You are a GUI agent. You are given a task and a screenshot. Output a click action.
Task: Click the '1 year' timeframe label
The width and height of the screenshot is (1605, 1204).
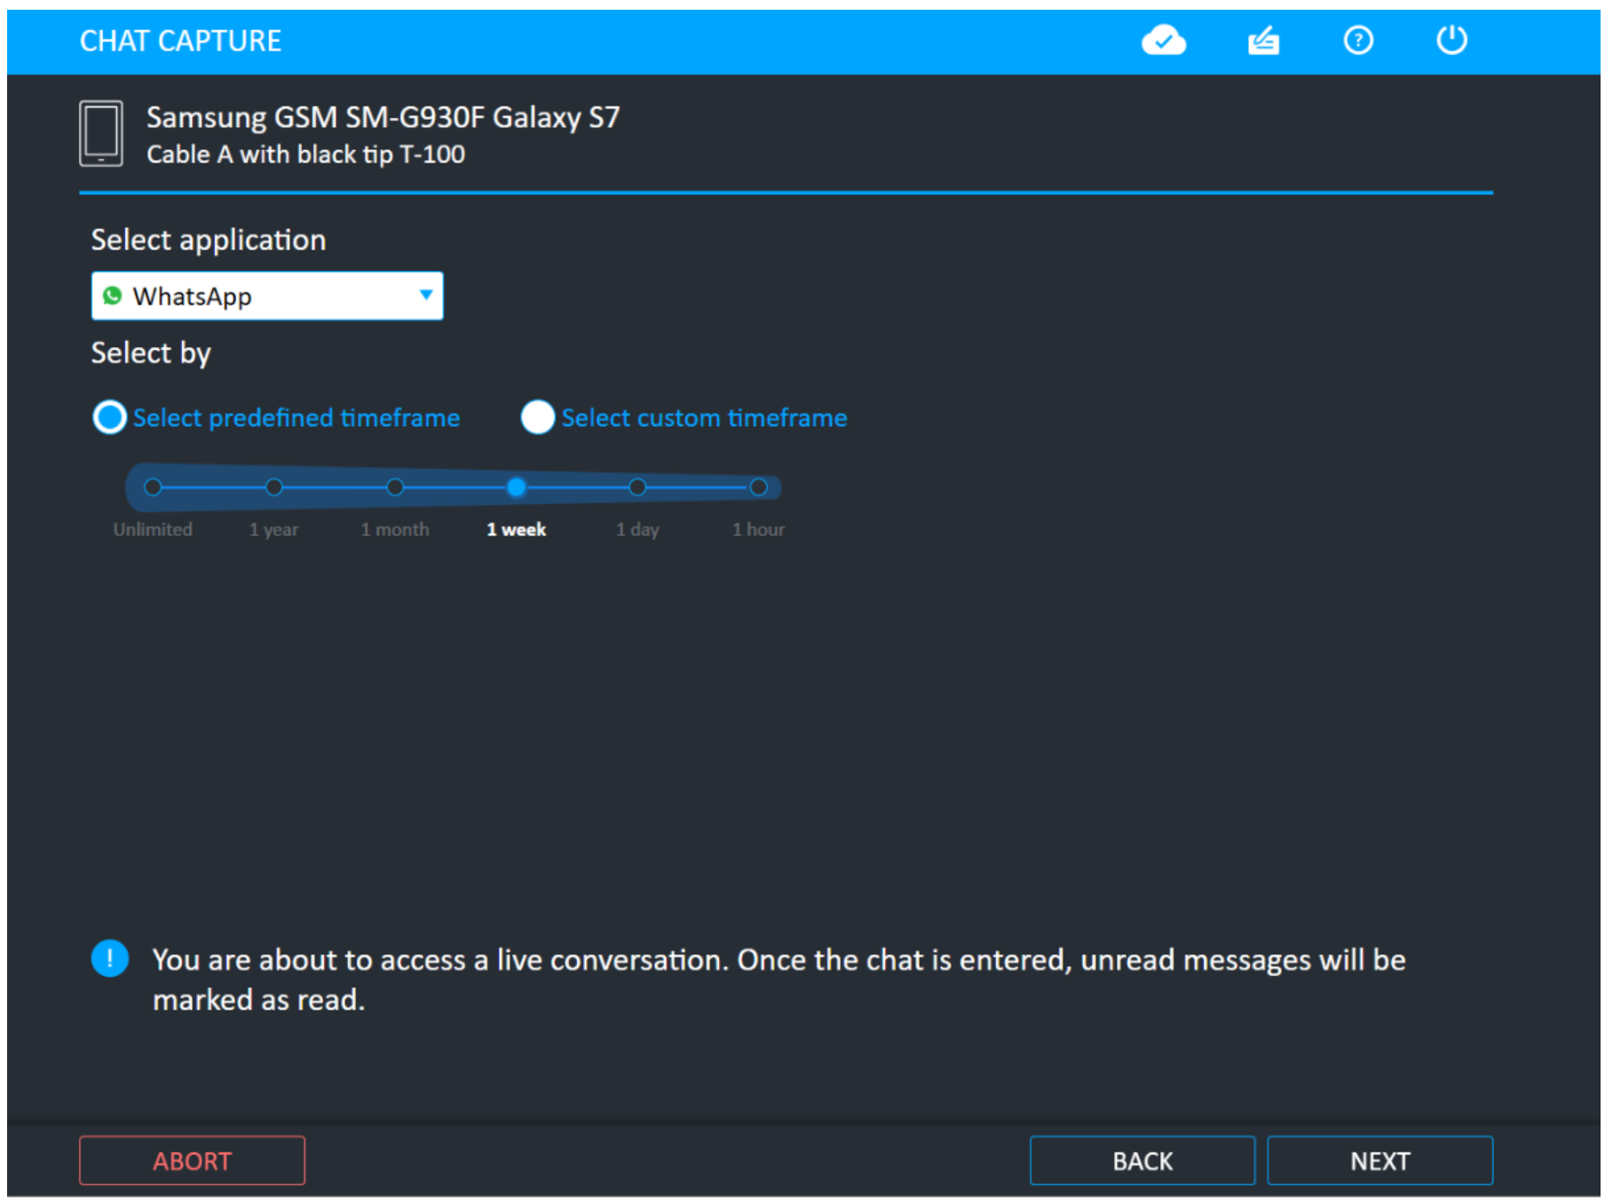273,530
